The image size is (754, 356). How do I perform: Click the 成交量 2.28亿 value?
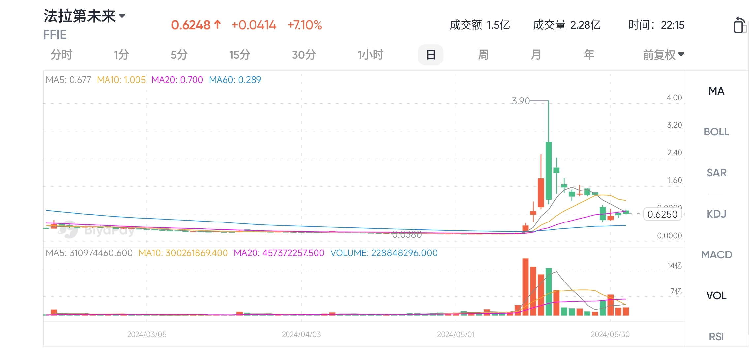[567, 25]
